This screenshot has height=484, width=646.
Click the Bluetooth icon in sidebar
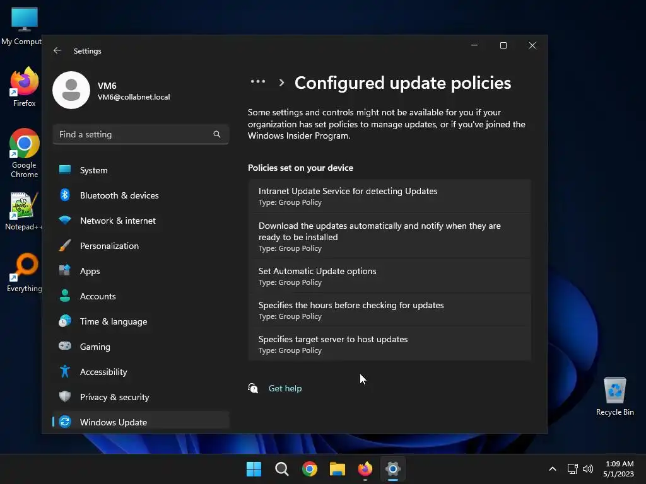point(65,195)
